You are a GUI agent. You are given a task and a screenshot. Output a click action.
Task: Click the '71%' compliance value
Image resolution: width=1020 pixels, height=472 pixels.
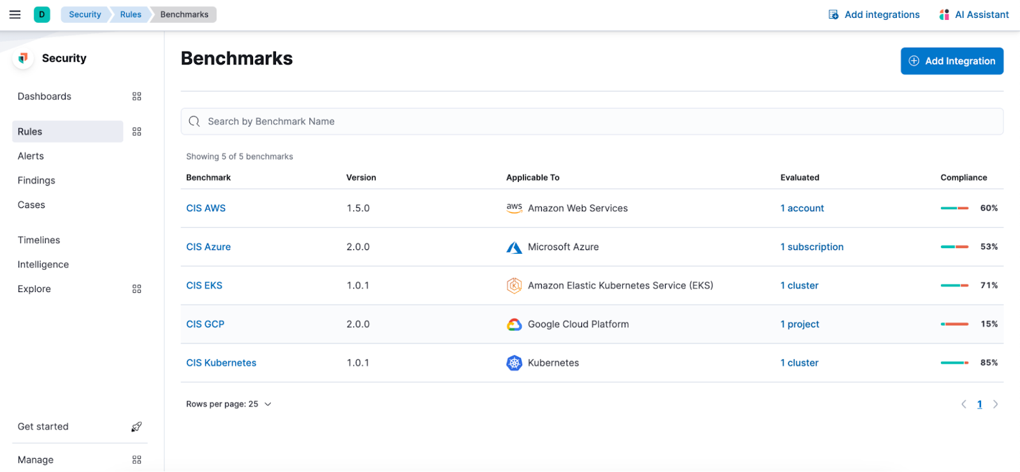pos(989,285)
